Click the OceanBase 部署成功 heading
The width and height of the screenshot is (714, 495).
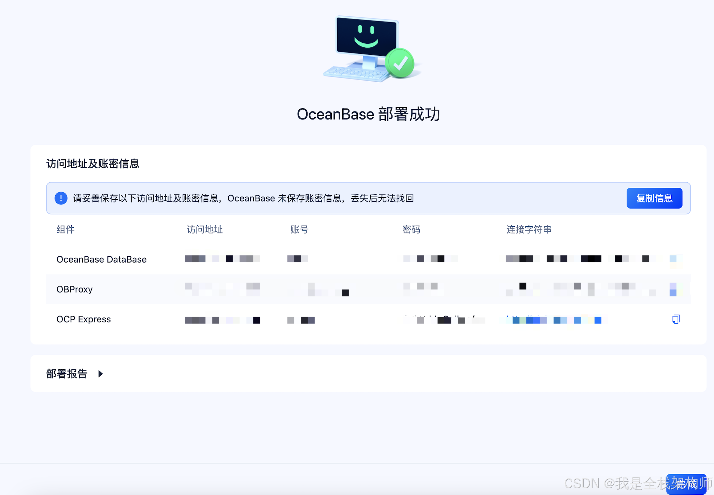(x=368, y=114)
